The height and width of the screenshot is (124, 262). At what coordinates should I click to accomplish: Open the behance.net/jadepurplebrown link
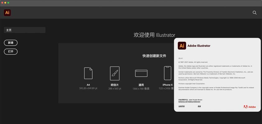(189, 101)
